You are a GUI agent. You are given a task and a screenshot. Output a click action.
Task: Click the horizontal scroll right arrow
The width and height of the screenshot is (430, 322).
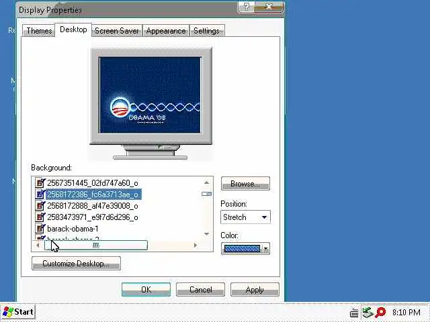[x=196, y=245]
